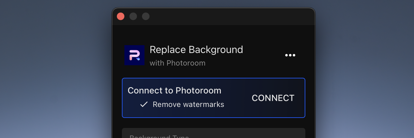The height and width of the screenshot is (138, 414).
Task: Click the dark space below the Photoroom subtitle
Action: 214,73
